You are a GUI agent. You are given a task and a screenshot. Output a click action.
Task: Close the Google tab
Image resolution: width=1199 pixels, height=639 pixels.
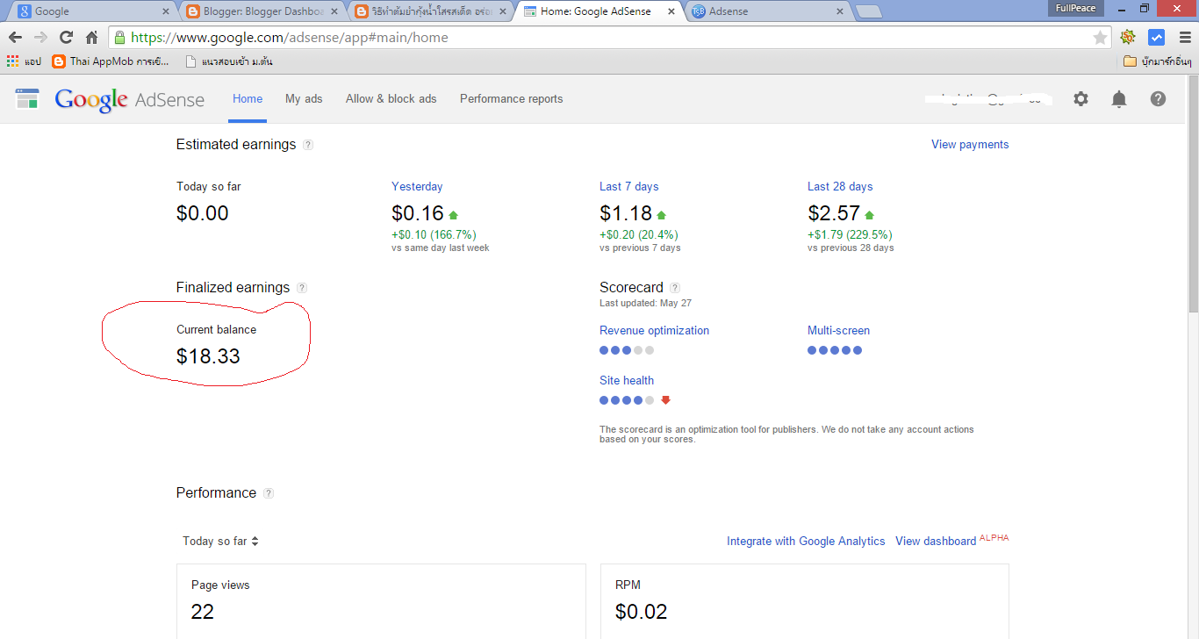pyautogui.click(x=166, y=11)
